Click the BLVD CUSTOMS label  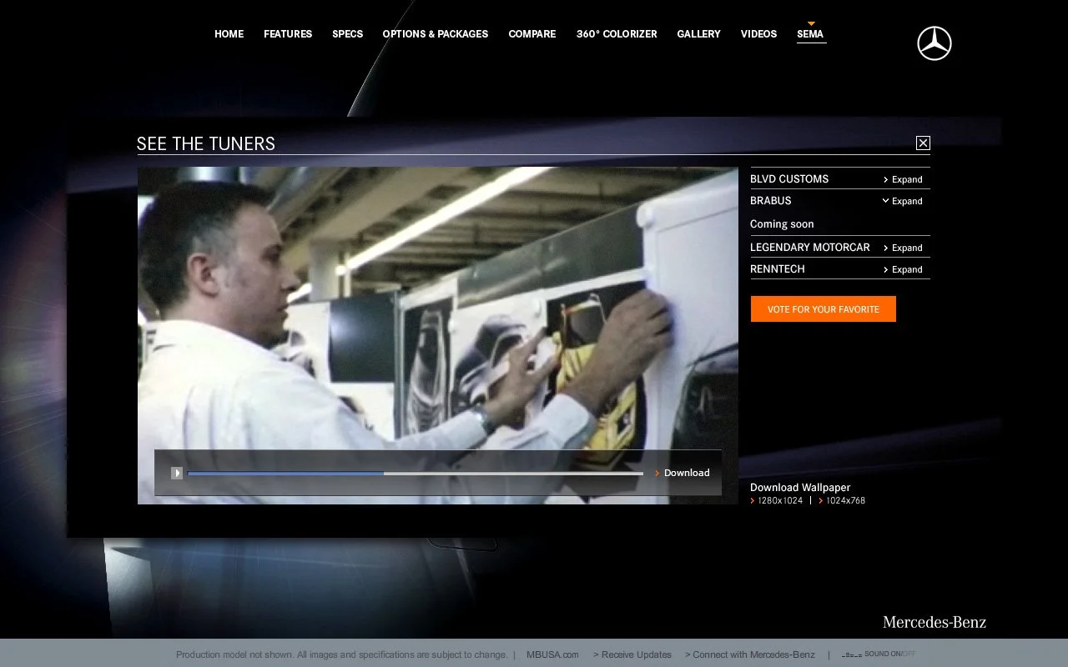click(789, 179)
